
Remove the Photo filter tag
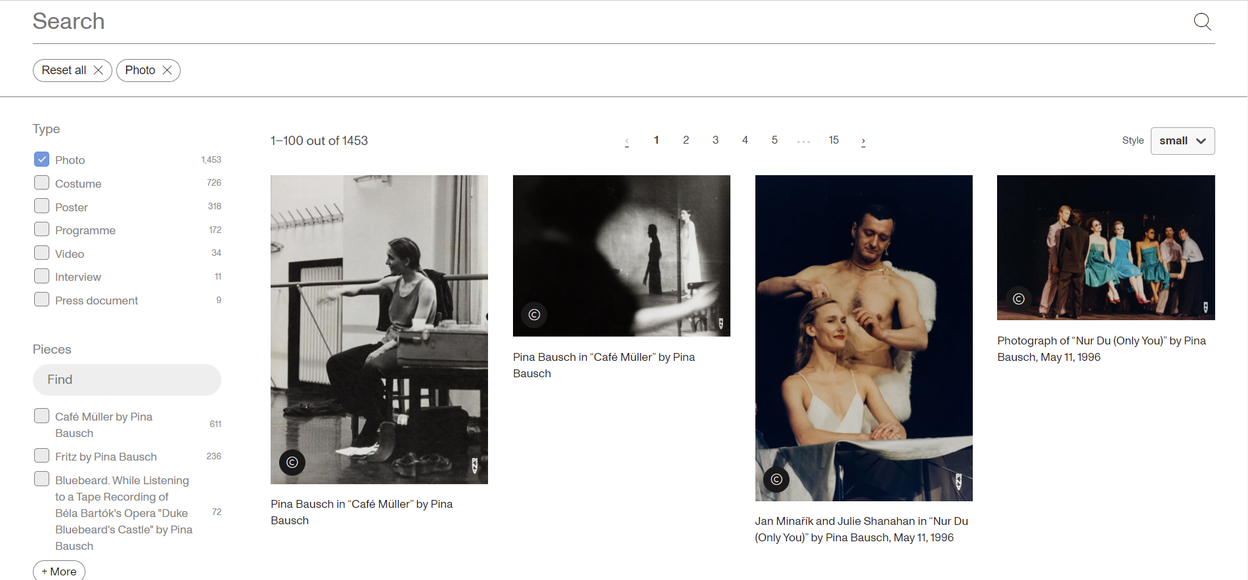click(167, 70)
